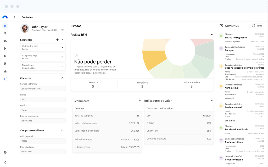Remove the Campanha Paga segment
The image size is (268, 167).
62,57
